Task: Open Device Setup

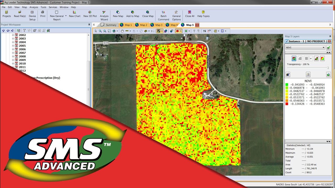Action: click(x=32, y=16)
